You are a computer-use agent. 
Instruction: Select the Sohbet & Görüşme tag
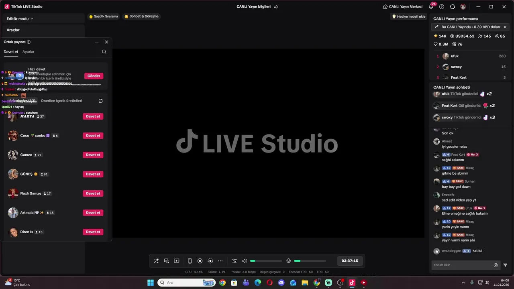click(x=141, y=16)
